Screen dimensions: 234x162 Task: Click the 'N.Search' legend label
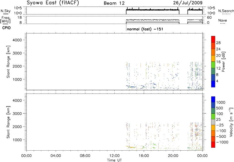(226, 11)
